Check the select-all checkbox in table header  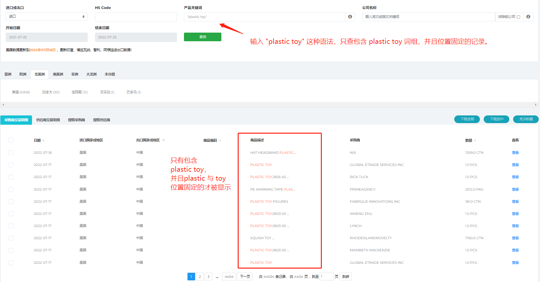tap(11, 140)
